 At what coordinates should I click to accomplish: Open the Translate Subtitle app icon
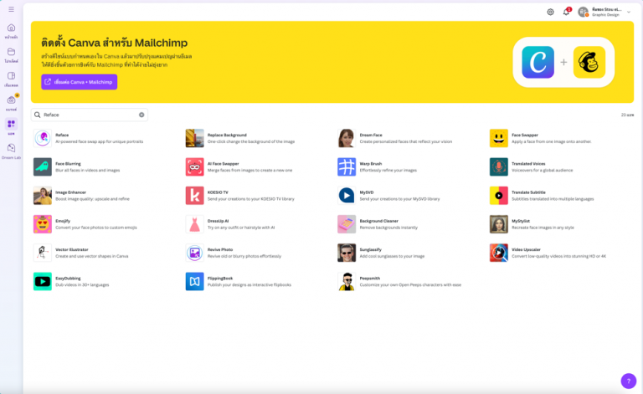pyautogui.click(x=499, y=196)
